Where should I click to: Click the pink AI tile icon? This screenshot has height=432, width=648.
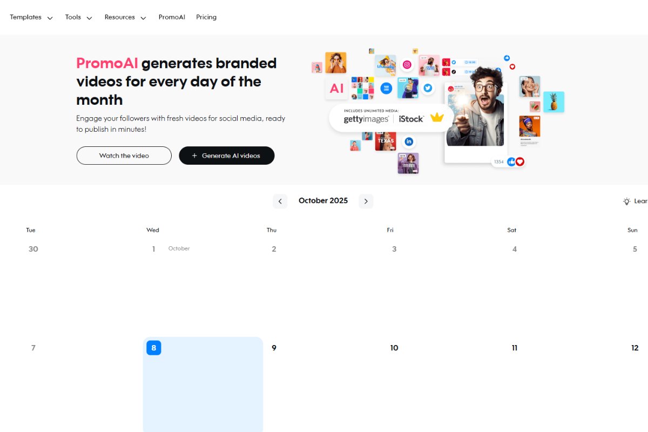[x=336, y=89]
